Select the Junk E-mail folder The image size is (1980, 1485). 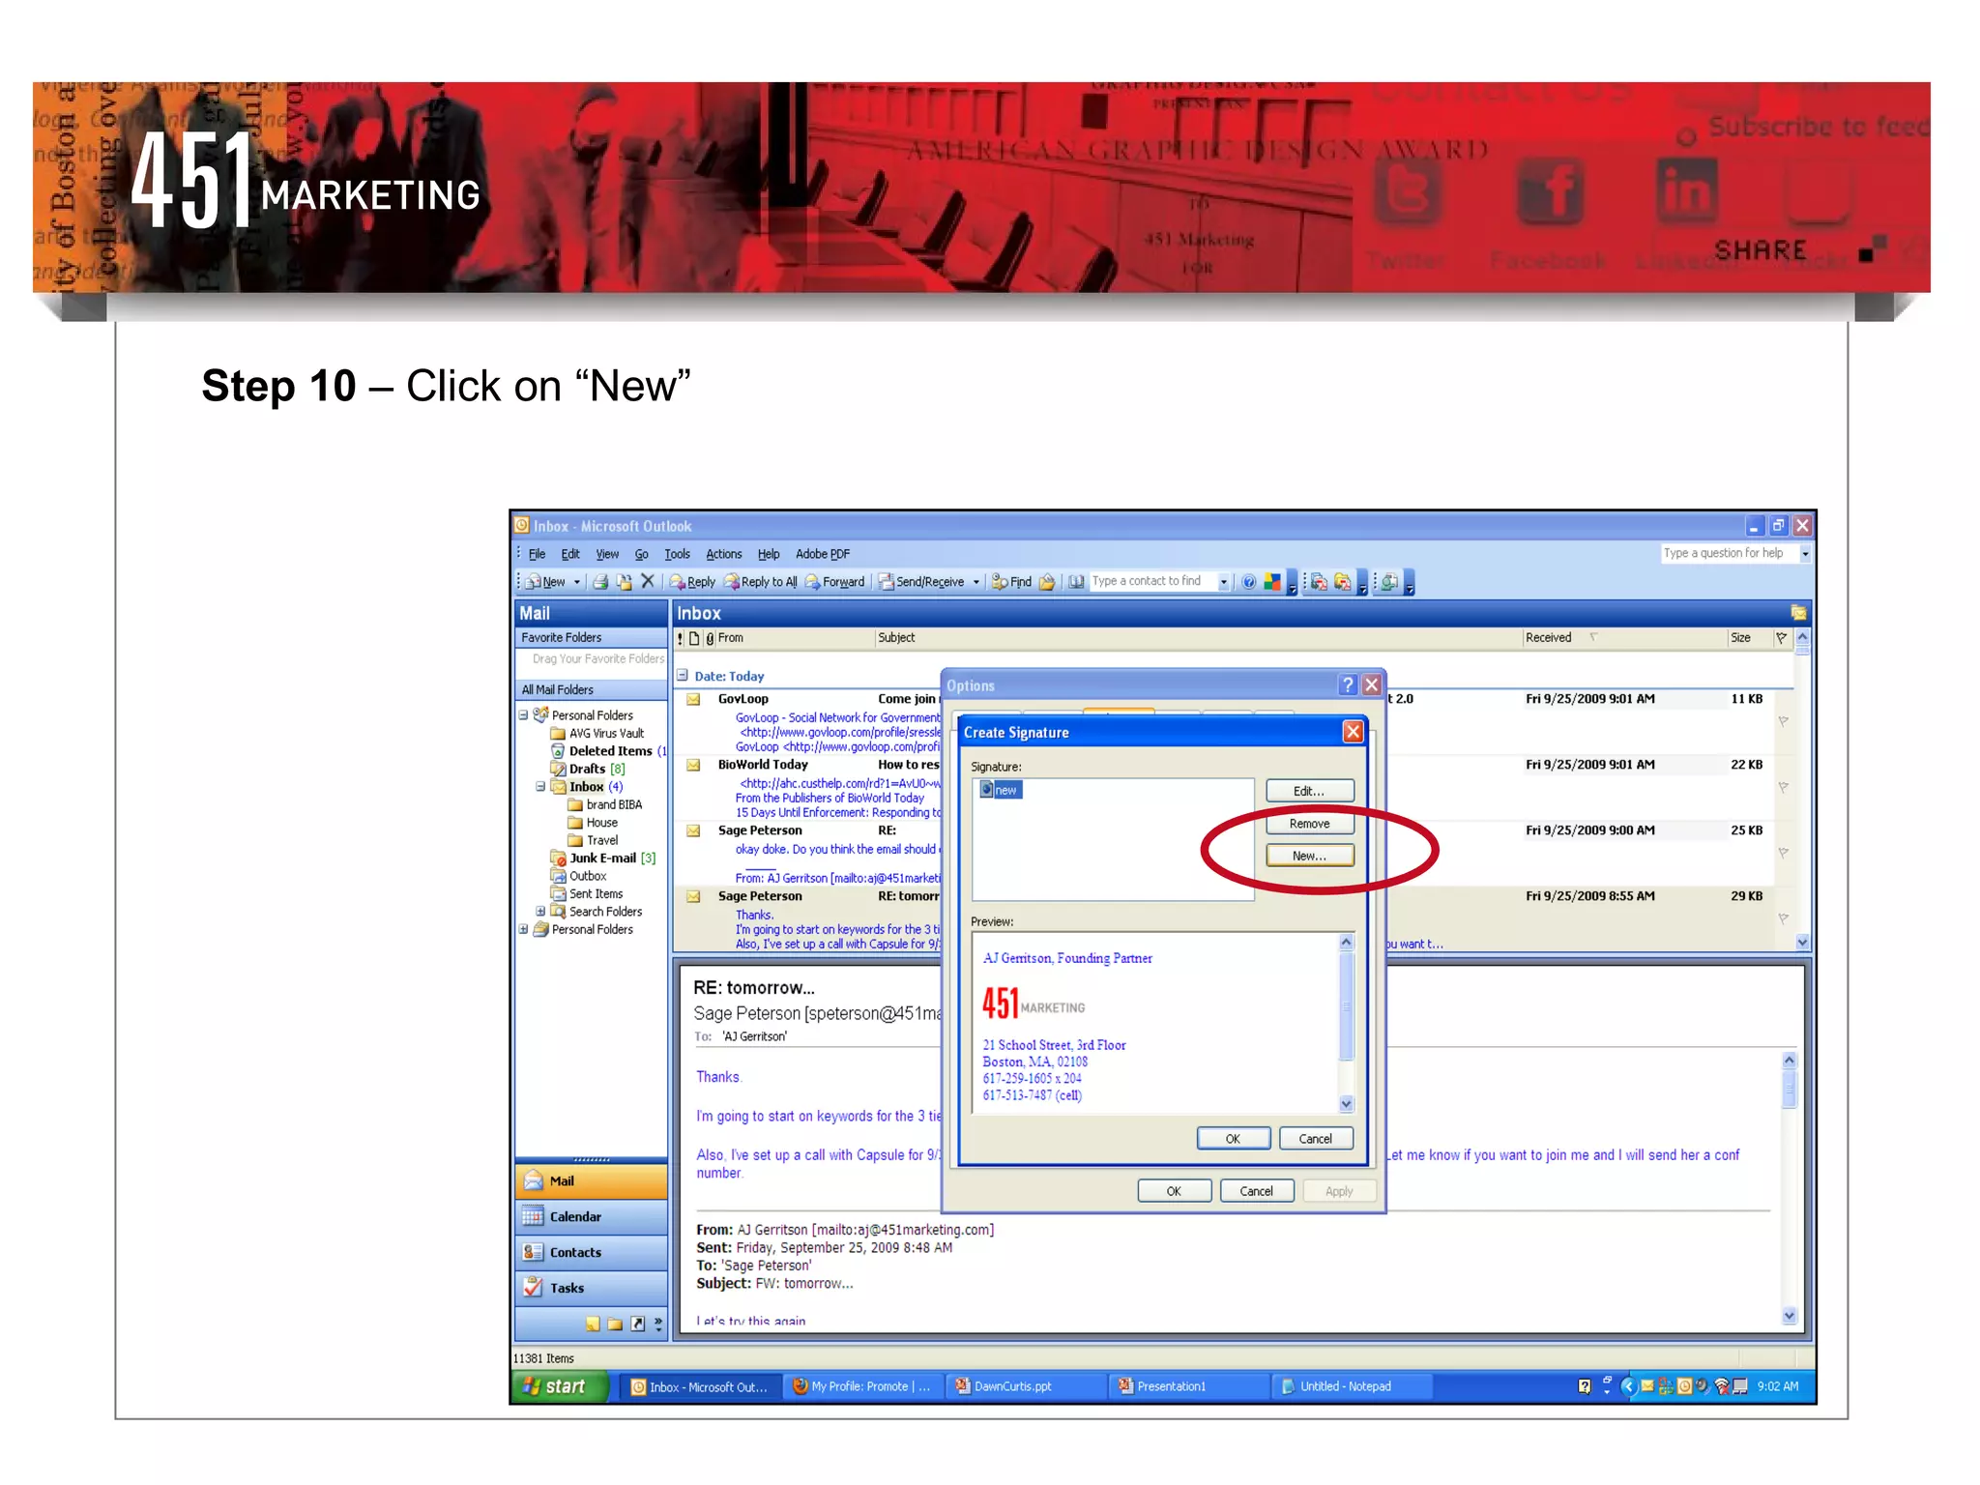(602, 859)
